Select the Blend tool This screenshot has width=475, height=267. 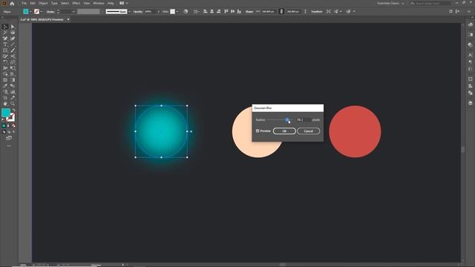13,86
